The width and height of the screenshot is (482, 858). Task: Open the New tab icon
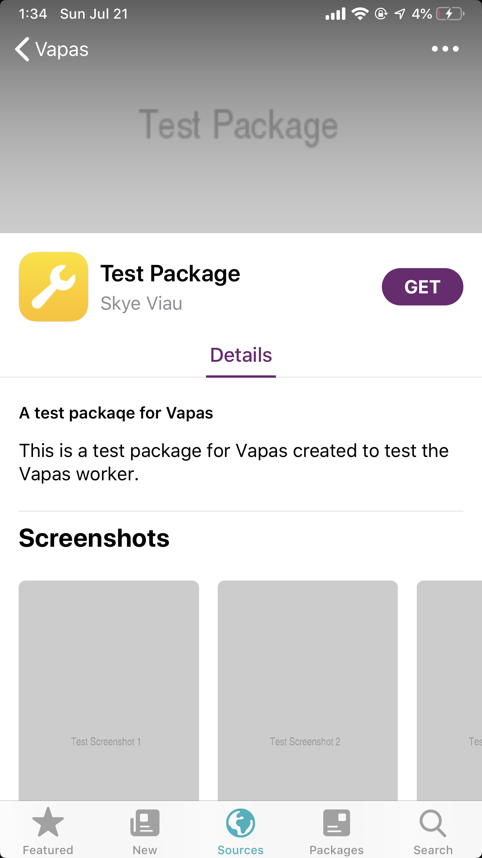[145, 823]
